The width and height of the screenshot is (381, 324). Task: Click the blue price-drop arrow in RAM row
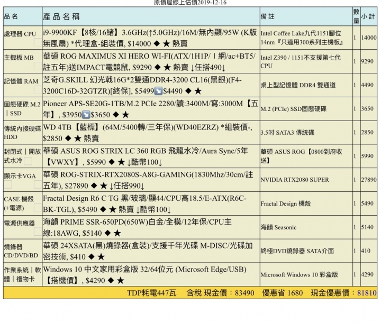click(158, 91)
